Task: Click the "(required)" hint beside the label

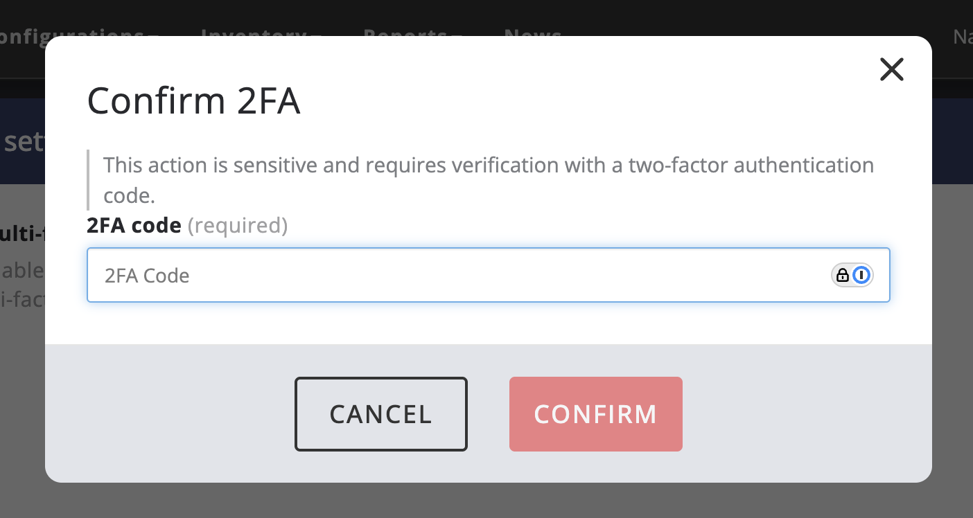Action: 237,226
